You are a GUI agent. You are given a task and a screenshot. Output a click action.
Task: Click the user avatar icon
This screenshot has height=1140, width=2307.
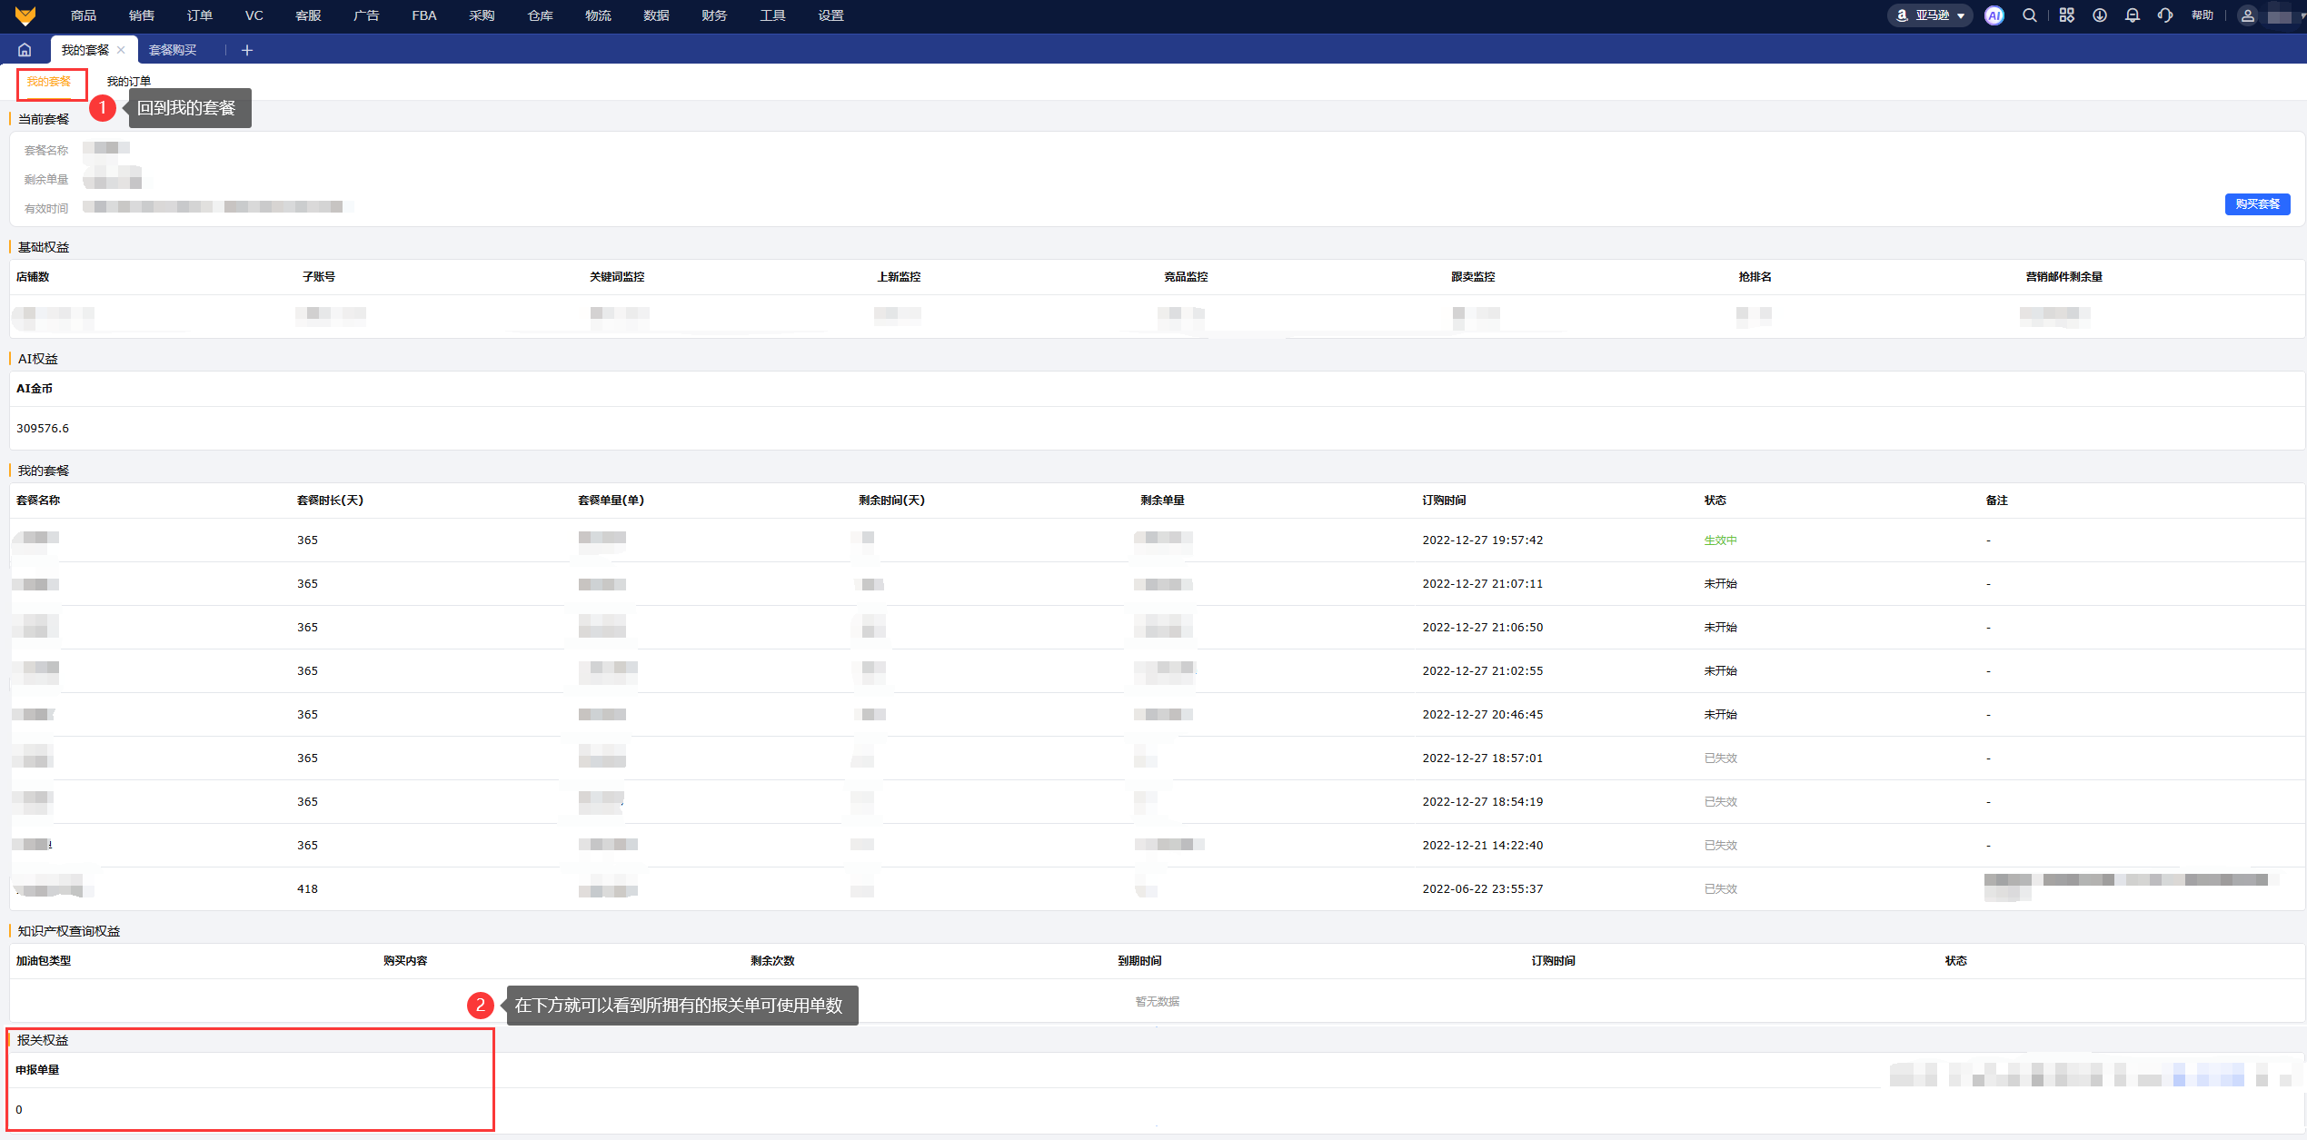(x=2247, y=15)
